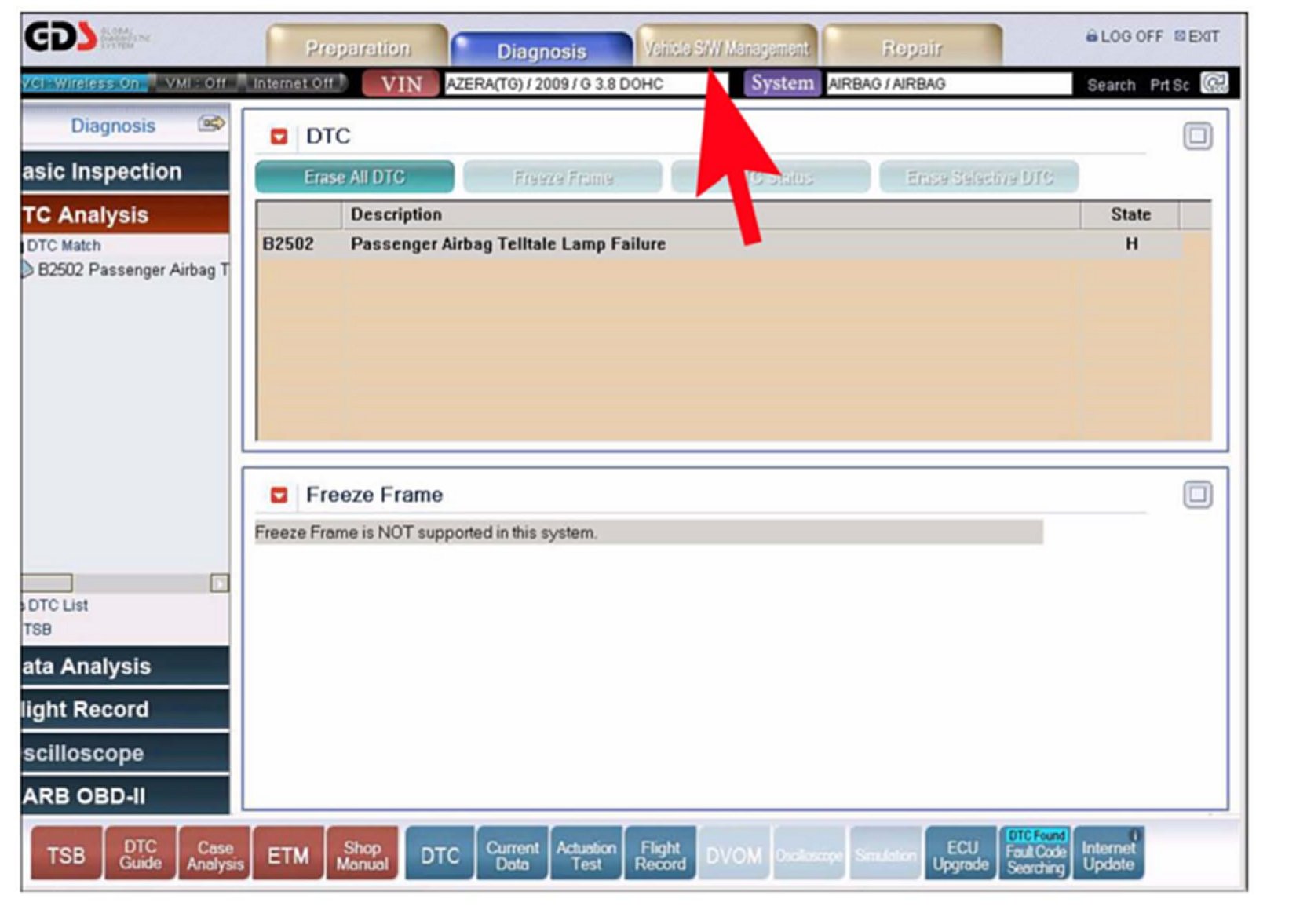1296x910 pixels.
Task: Collapse the Freeze Frame section red arrow
Action: pyautogui.click(x=279, y=495)
